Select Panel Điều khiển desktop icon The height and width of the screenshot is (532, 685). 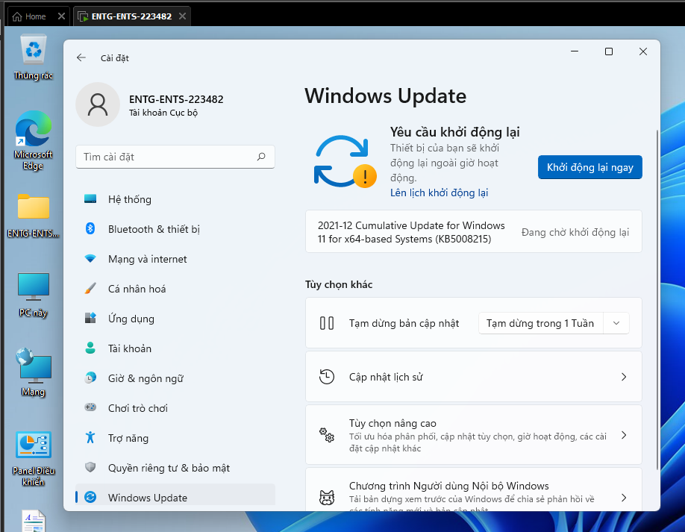pyautogui.click(x=33, y=459)
